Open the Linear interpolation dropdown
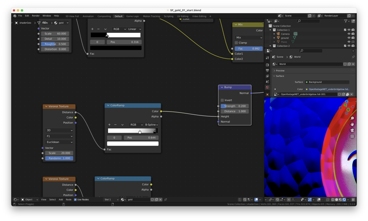The height and width of the screenshot is (221, 368). click(x=134, y=29)
